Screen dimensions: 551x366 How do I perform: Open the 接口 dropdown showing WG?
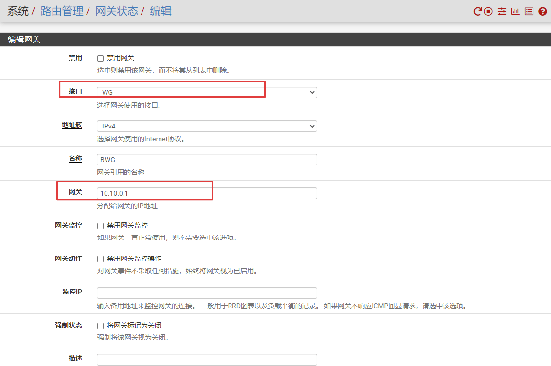207,92
